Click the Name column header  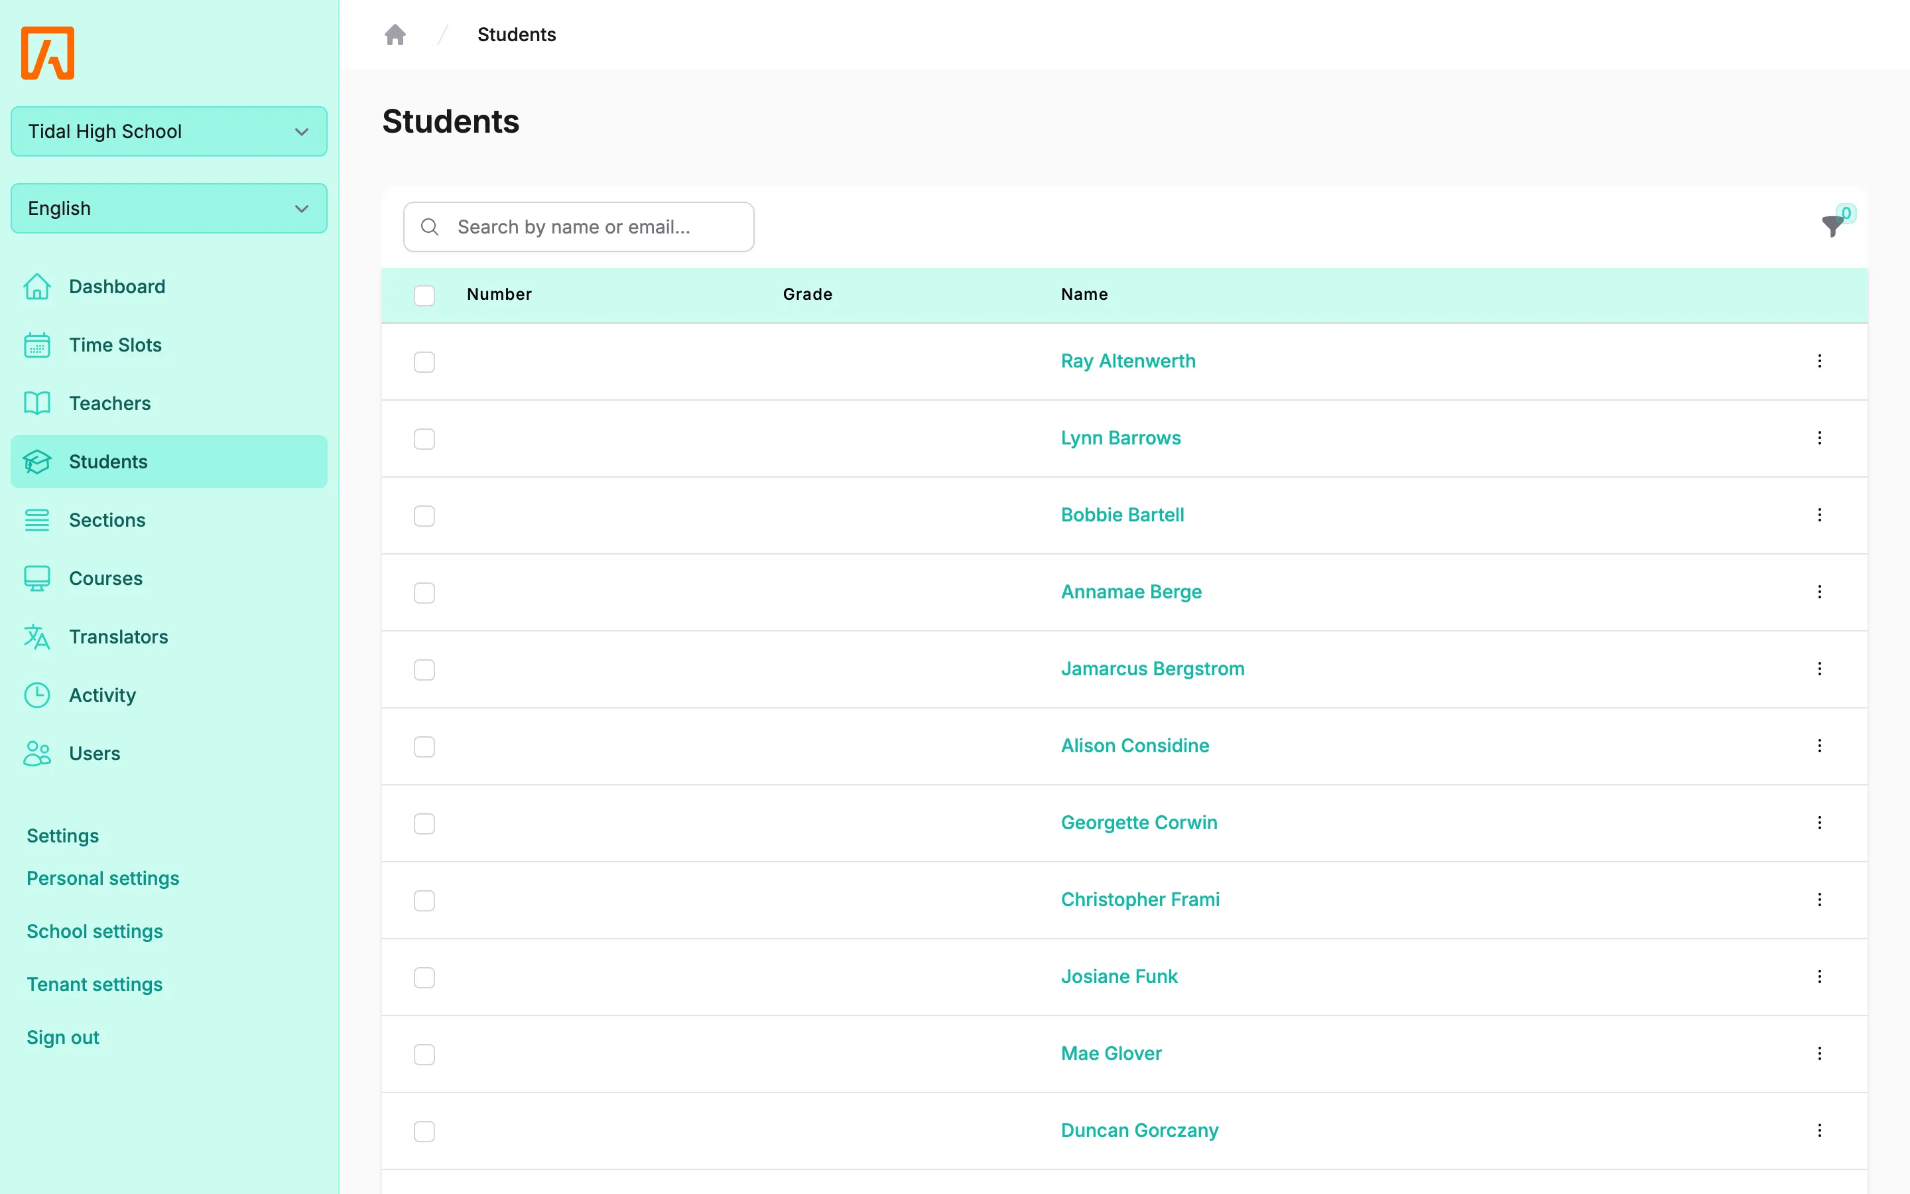[1084, 295]
